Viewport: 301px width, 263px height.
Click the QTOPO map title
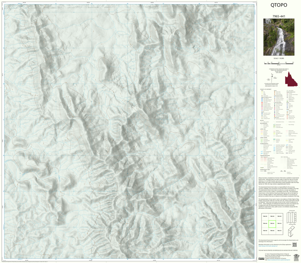279,5
